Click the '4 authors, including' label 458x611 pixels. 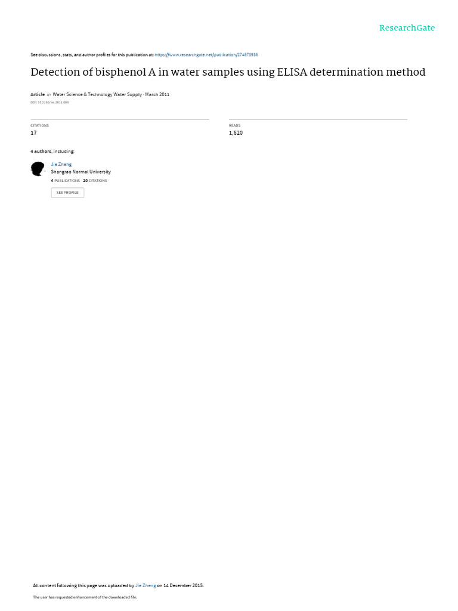[52, 151]
